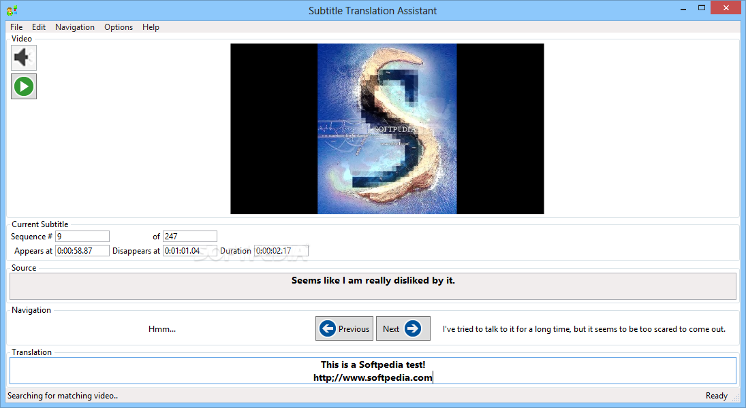Minimize the Subtitle Translation Assistant window
Screen dimensions: 746x408
[x=683, y=9]
